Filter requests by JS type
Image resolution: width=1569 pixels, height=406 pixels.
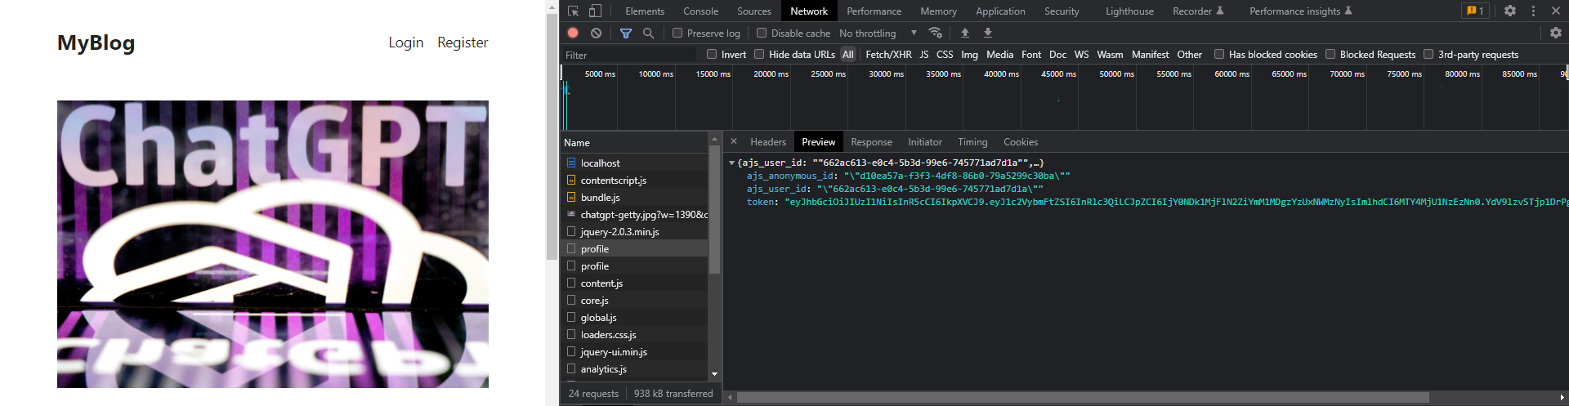coord(923,55)
